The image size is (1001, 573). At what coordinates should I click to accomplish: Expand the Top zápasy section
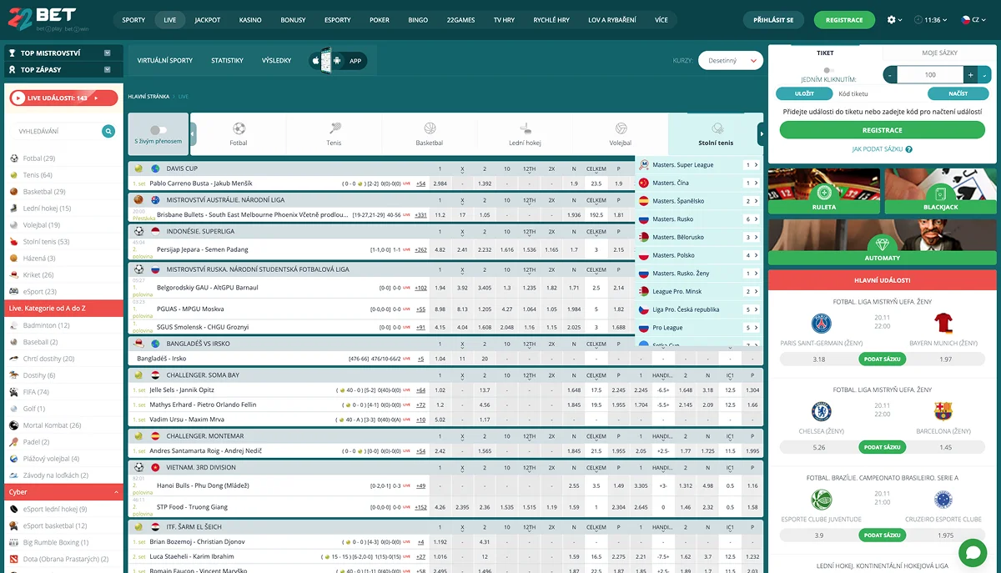[108, 70]
